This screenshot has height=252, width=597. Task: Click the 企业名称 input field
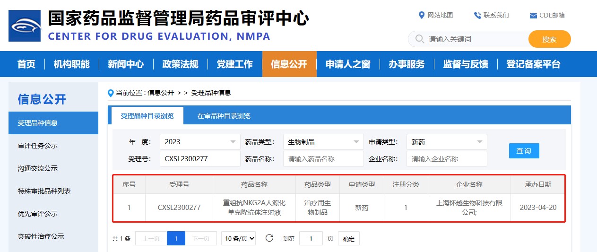[447, 159]
